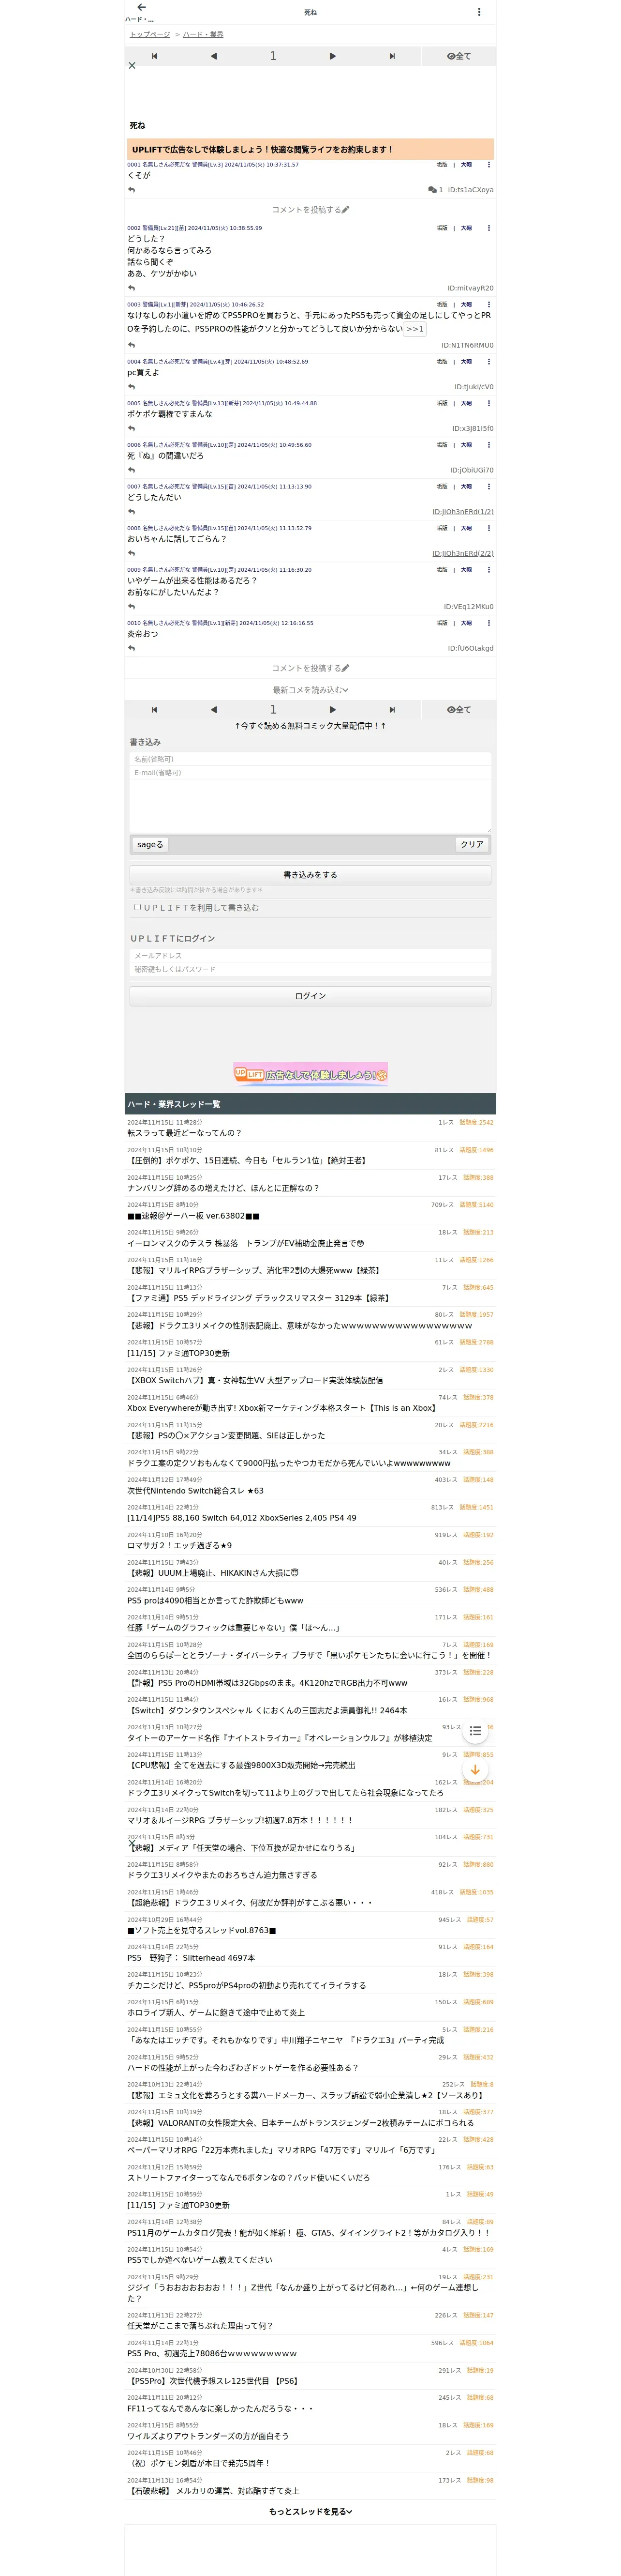The width and height of the screenshot is (621, 2576).
Task: Reply to post 0003 with the arrow icon
Action: (x=131, y=345)
